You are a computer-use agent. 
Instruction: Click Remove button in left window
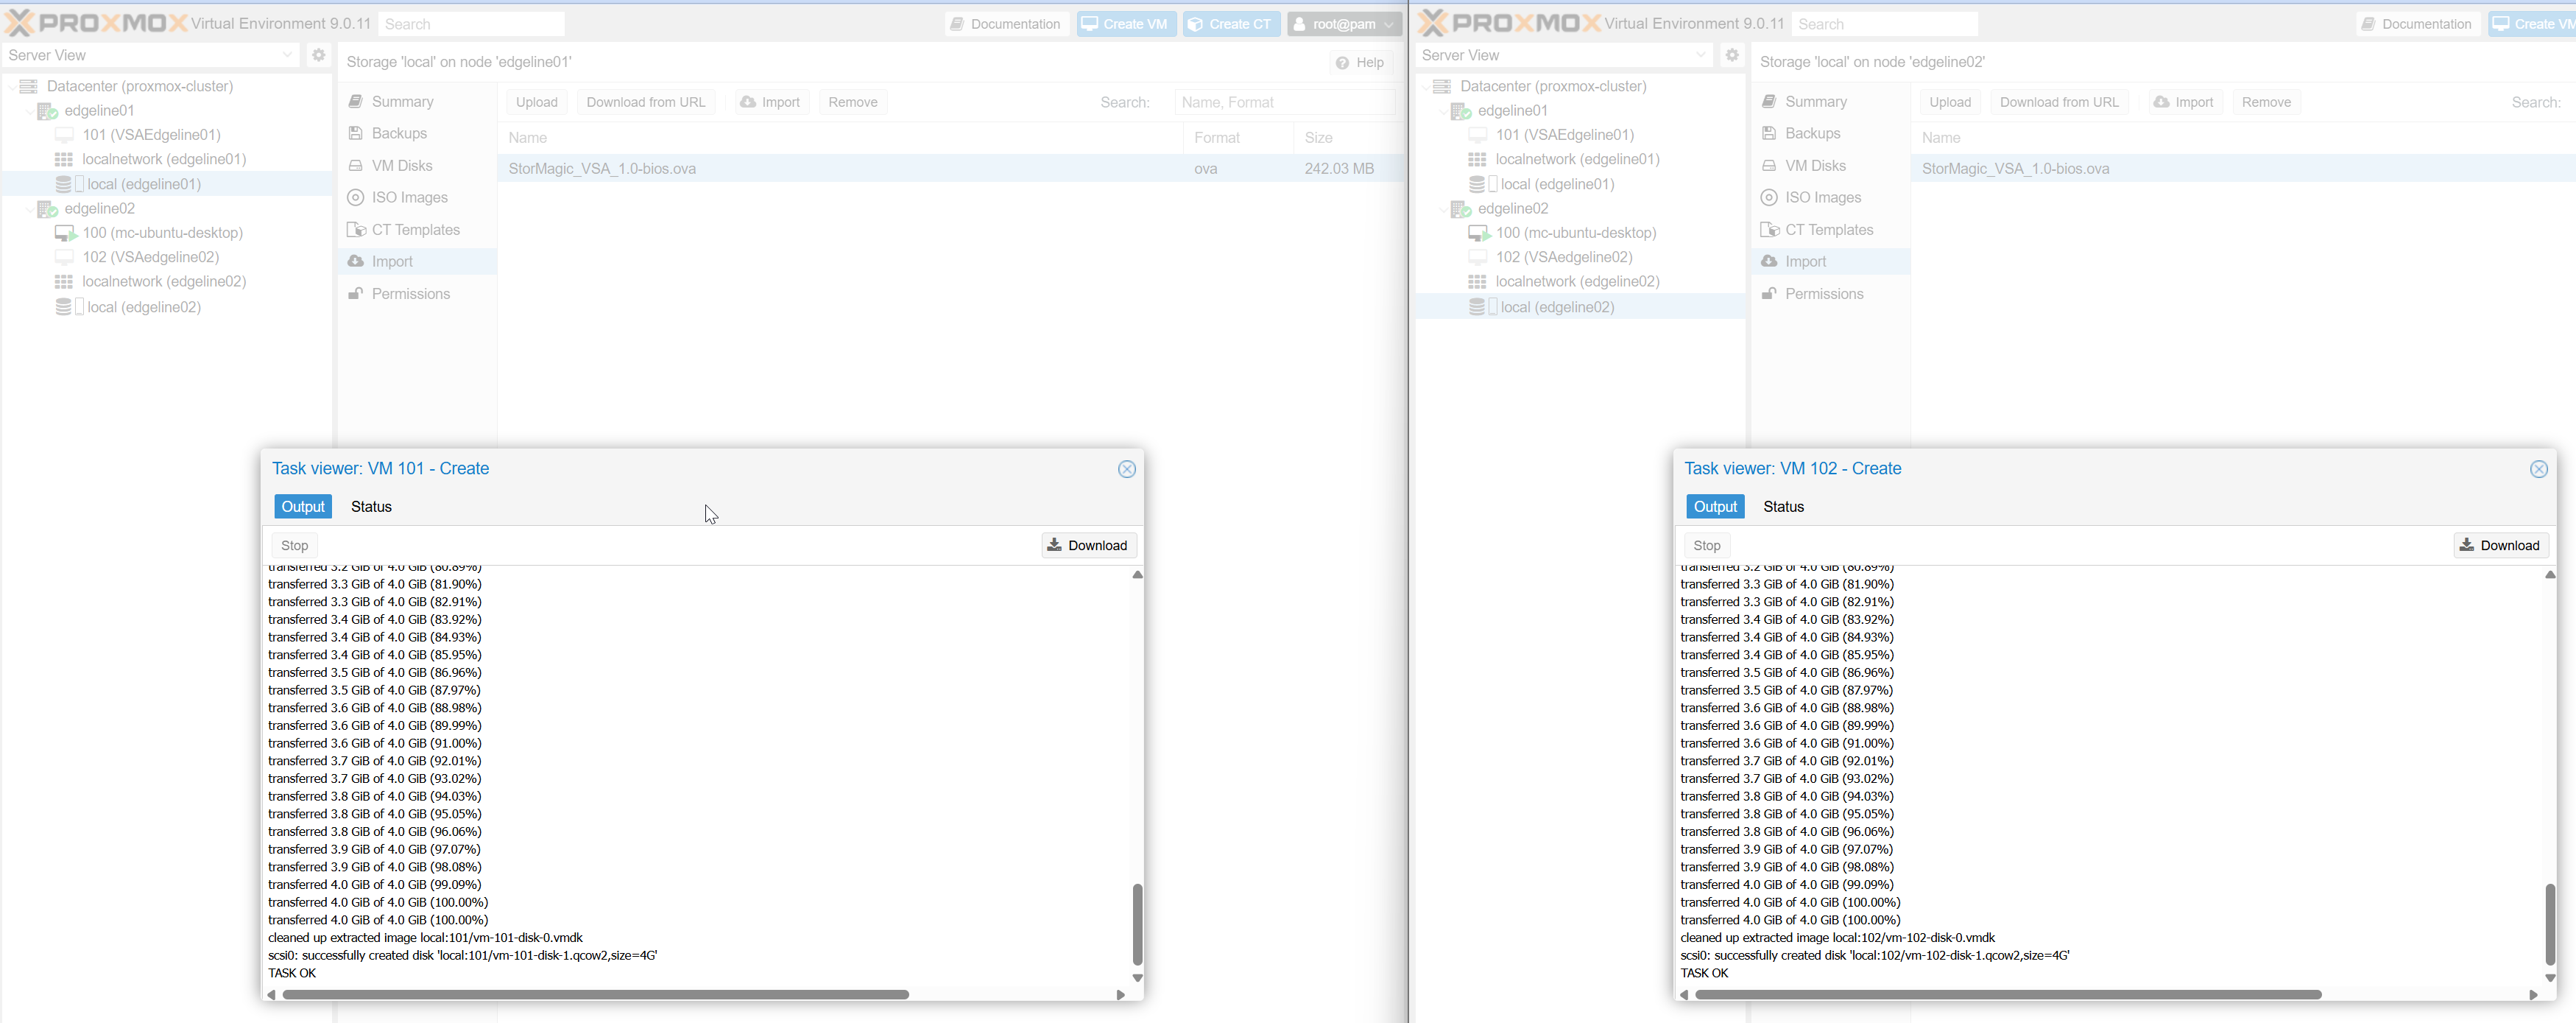point(853,102)
